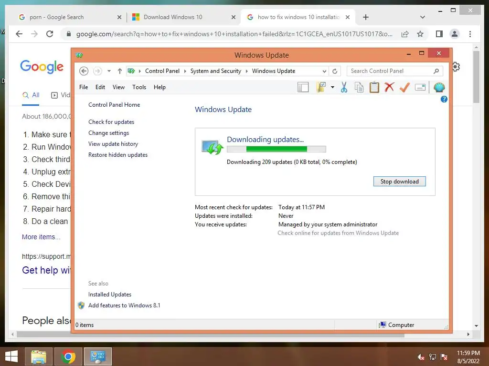Click the globe shell icon in toolbar
The width and height of the screenshot is (489, 366).
(x=439, y=88)
